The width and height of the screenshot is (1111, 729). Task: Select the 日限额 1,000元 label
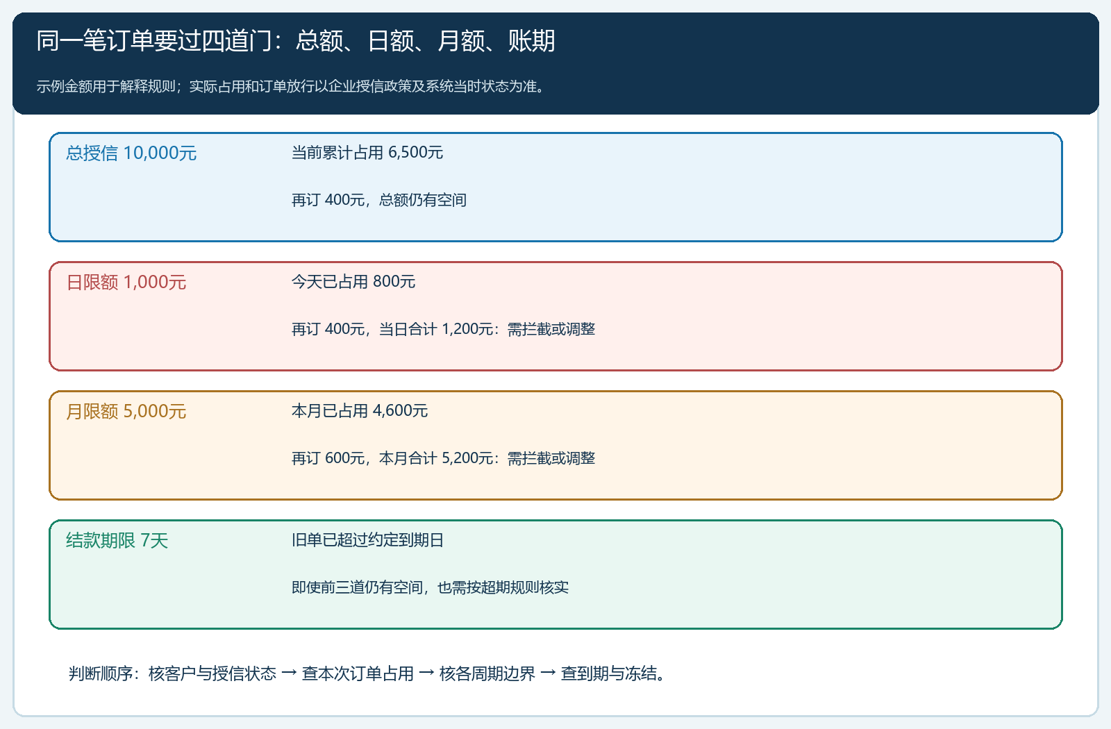[126, 283]
